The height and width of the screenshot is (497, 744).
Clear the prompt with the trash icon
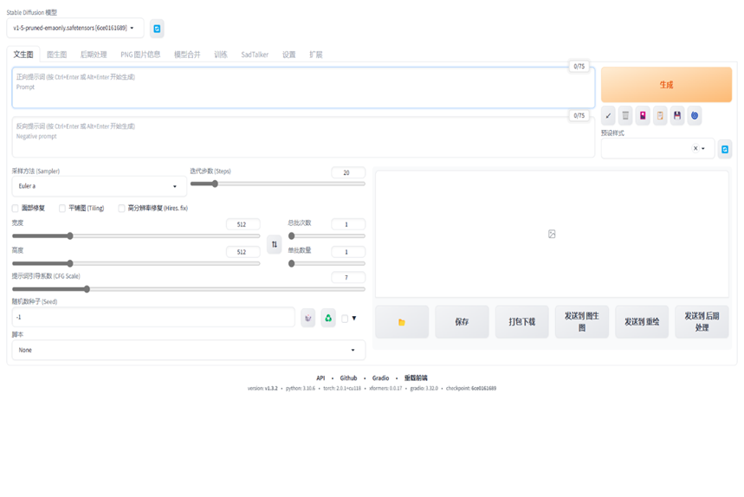point(625,115)
